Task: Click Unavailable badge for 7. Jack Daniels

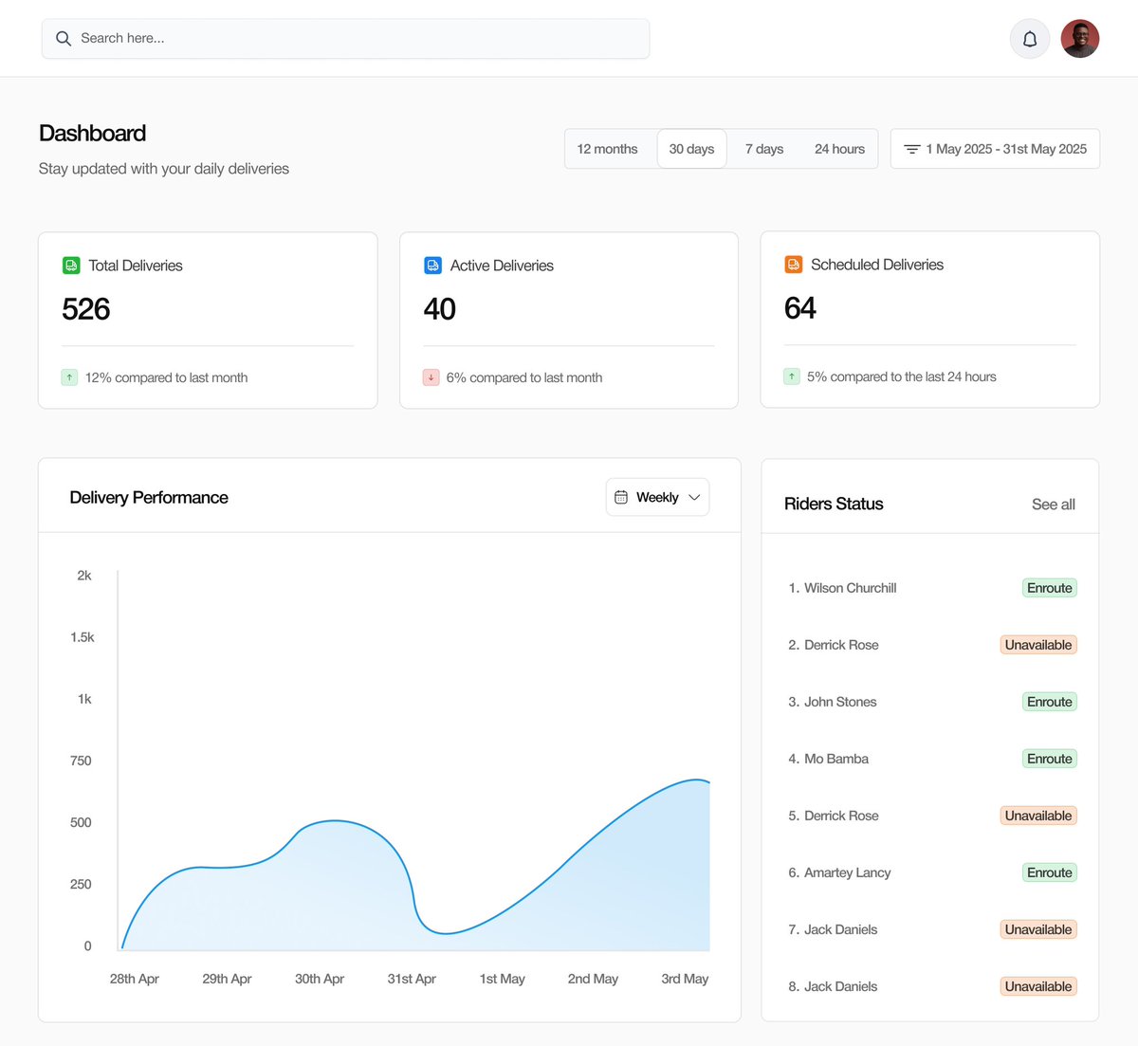Action: tap(1038, 929)
